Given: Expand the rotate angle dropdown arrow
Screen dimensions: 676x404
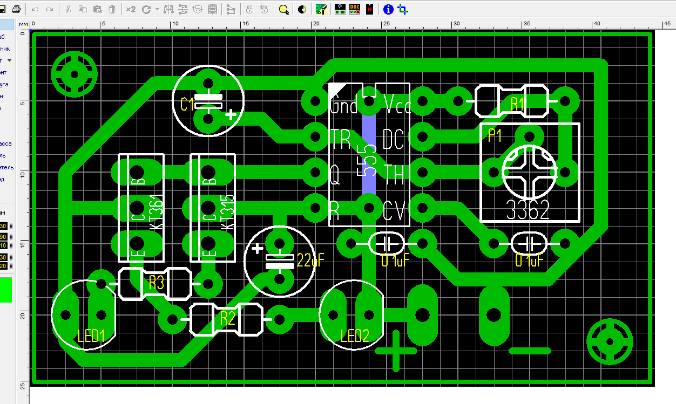Looking at the screenshot, I should 157,9.
